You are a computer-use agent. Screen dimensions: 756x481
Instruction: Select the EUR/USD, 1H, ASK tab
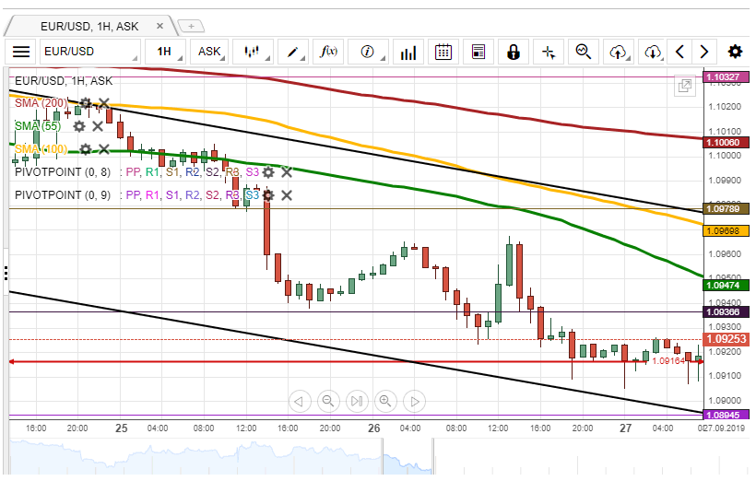[89, 26]
